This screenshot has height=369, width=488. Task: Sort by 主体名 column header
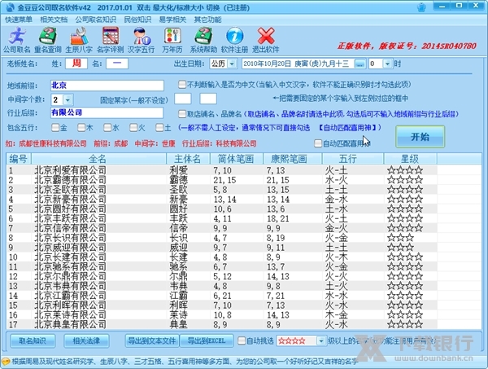click(188, 159)
